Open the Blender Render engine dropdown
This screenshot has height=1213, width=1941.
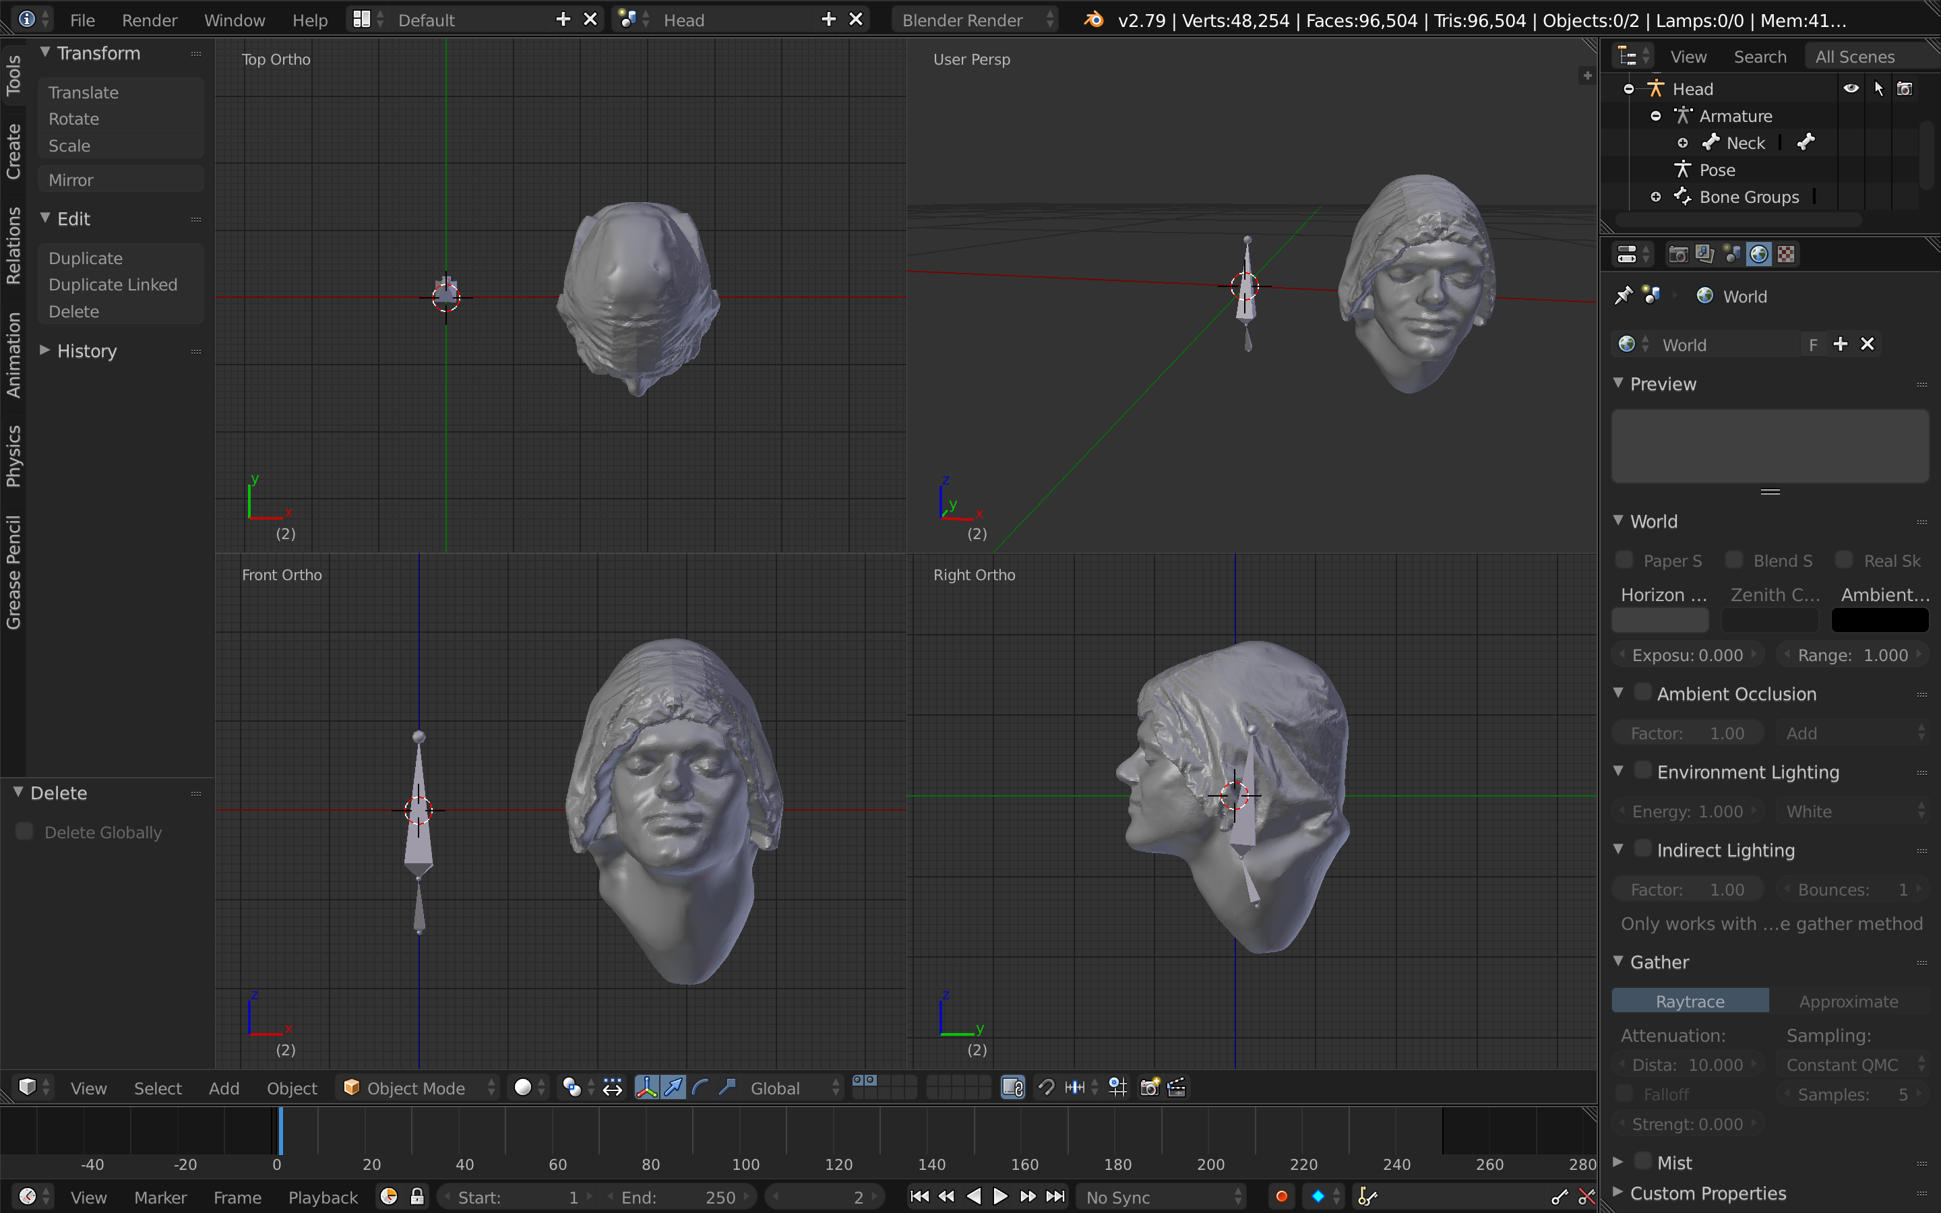pyautogui.click(x=975, y=20)
